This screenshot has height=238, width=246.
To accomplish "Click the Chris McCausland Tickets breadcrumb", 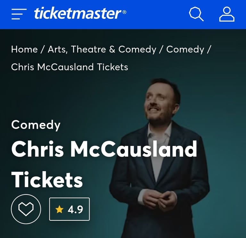I will [x=70, y=67].
